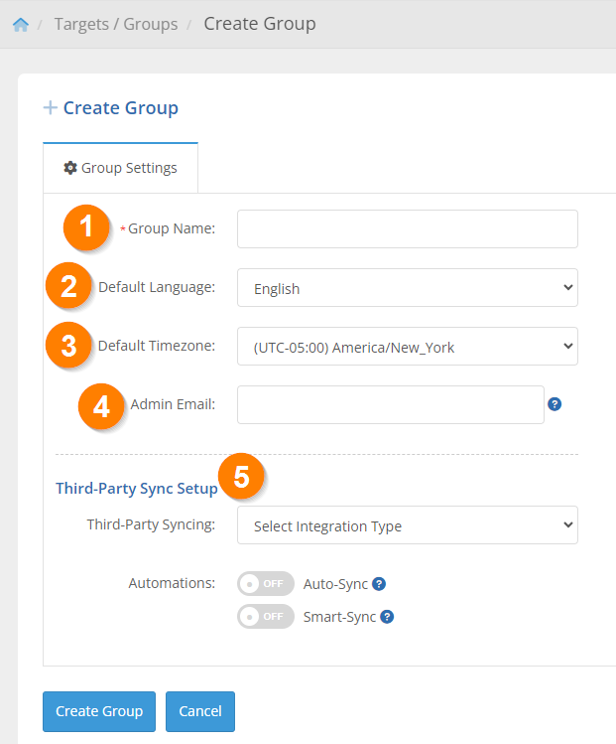Click the Cancel button
This screenshot has width=616, height=744.
(200, 711)
